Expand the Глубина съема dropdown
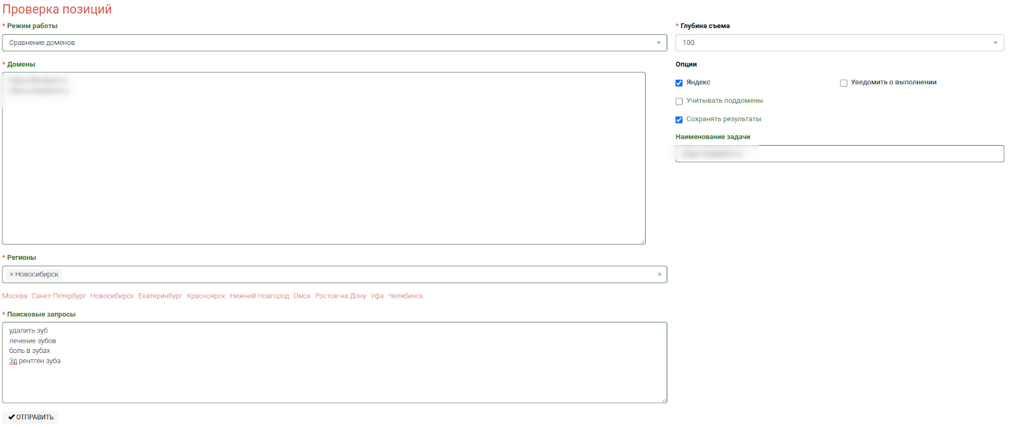 (x=839, y=42)
